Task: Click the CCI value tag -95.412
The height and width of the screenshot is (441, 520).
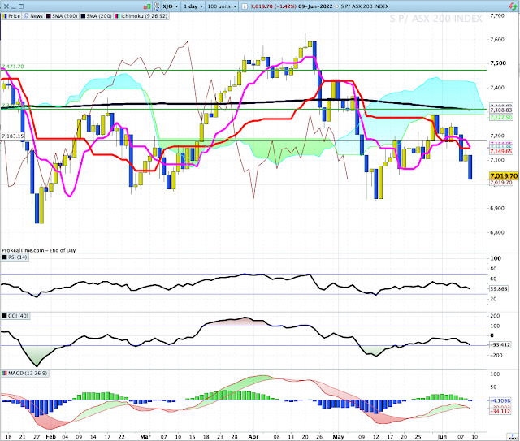Action: click(500, 345)
